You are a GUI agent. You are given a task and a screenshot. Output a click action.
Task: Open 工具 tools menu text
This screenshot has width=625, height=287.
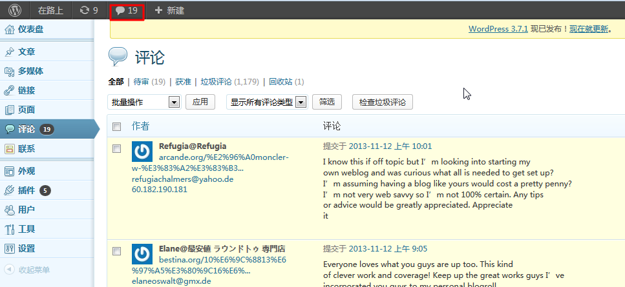[x=26, y=230]
